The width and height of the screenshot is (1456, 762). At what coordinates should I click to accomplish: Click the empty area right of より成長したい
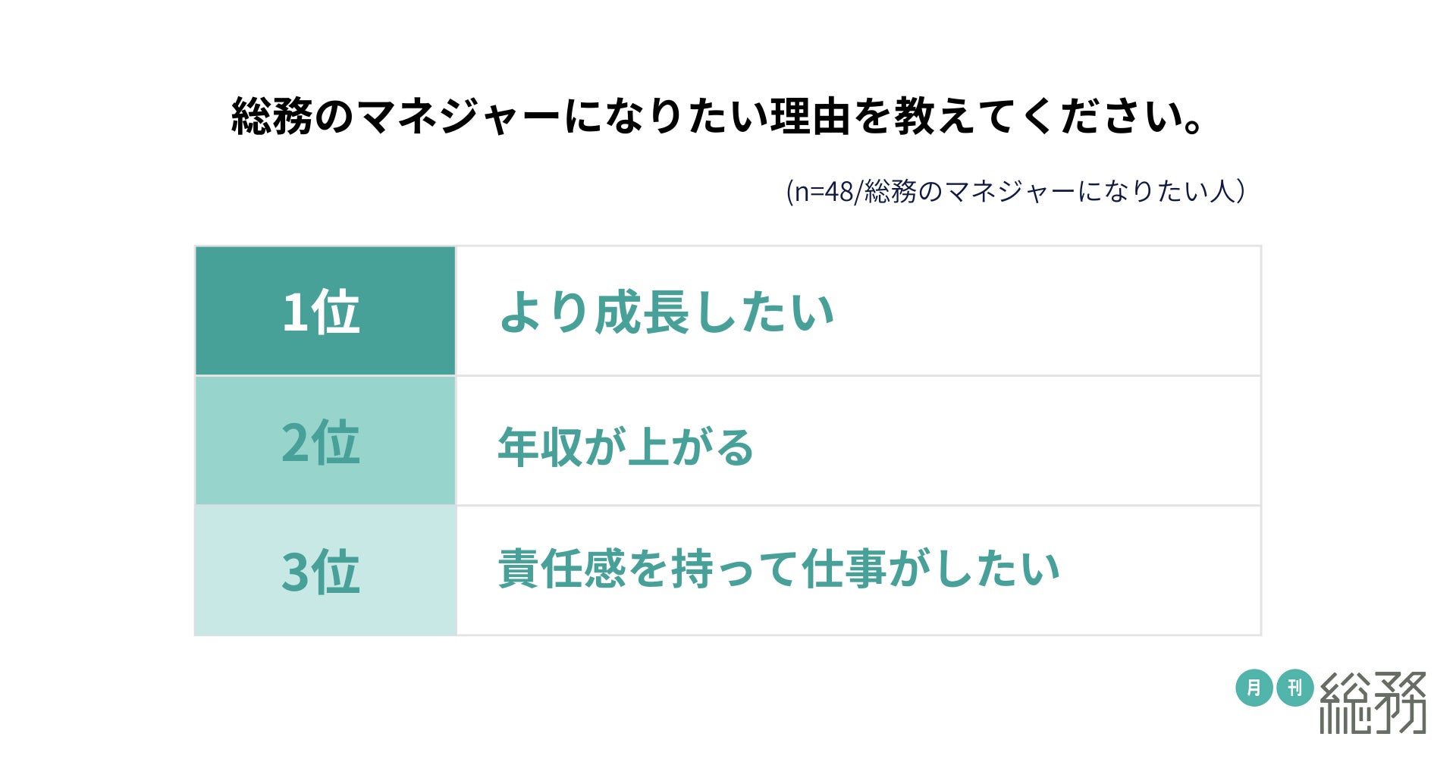1046,312
